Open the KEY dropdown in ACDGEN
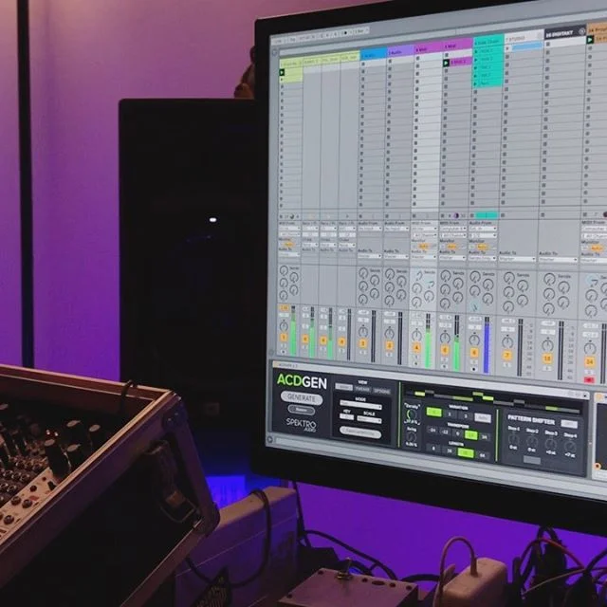The height and width of the screenshot is (607, 607). (346, 417)
